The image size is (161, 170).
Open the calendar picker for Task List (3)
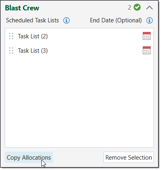coord(147,50)
